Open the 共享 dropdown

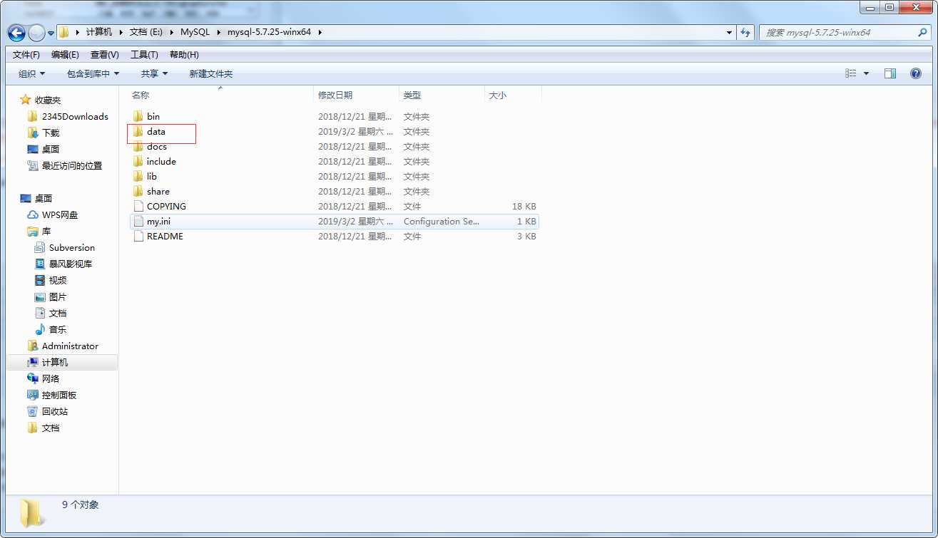point(154,73)
